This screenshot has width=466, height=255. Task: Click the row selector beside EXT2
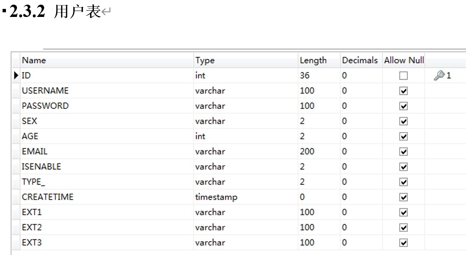[16, 227]
